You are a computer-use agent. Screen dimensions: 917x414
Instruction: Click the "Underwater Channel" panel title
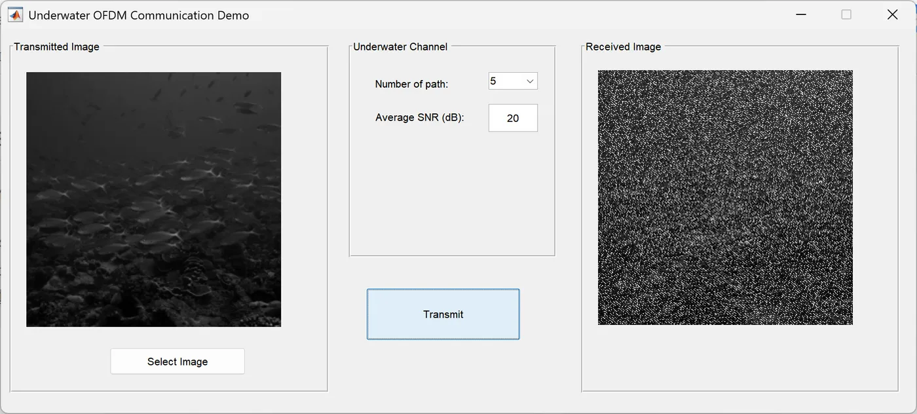[x=400, y=47]
